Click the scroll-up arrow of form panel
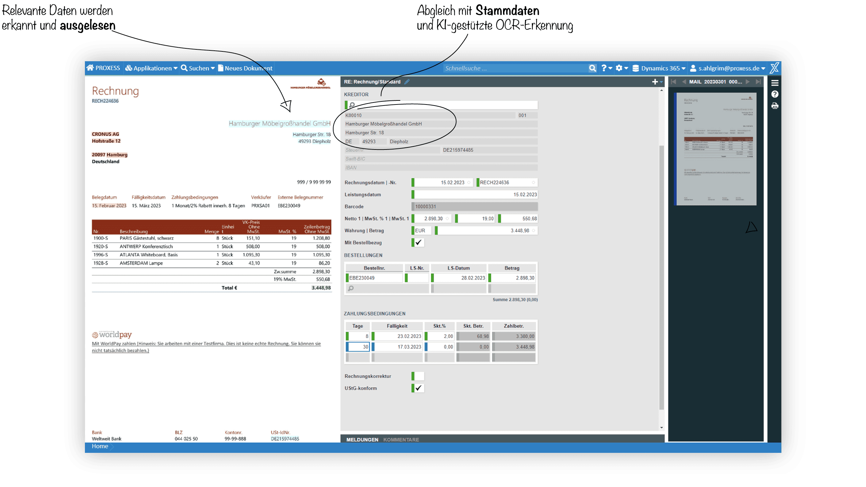 coord(661,90)
